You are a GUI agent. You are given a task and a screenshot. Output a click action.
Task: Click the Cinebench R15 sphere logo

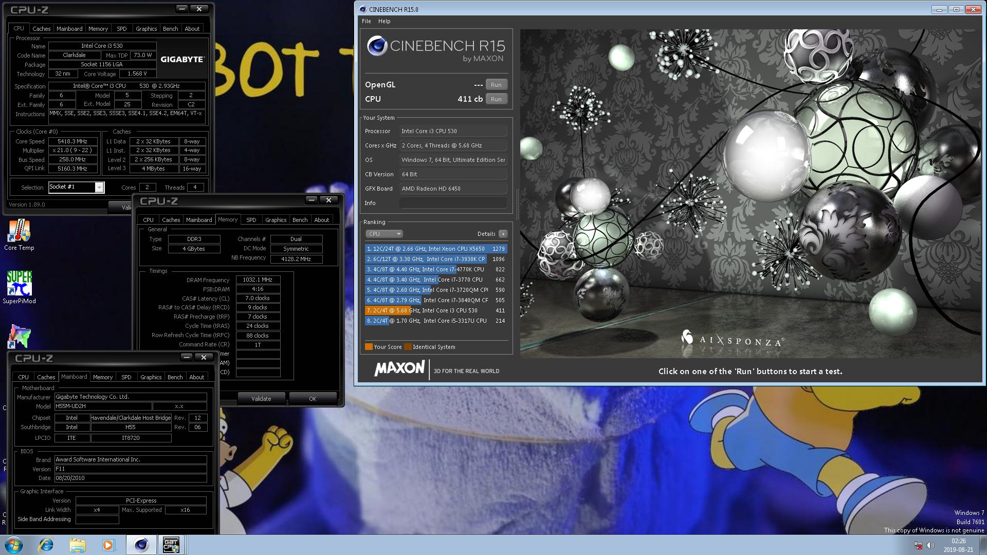[377, 46]
